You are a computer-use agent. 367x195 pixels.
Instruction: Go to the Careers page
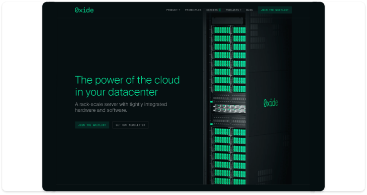[212, 10]
